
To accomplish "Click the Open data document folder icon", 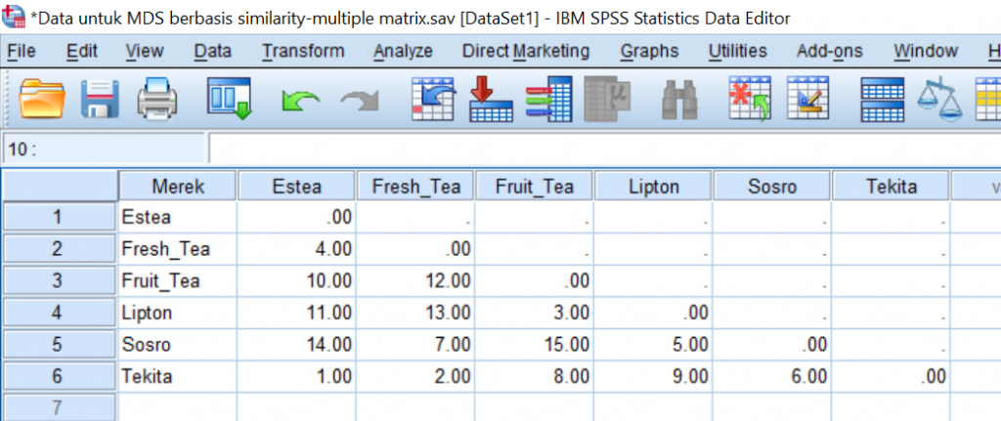I will click(42, 99).
